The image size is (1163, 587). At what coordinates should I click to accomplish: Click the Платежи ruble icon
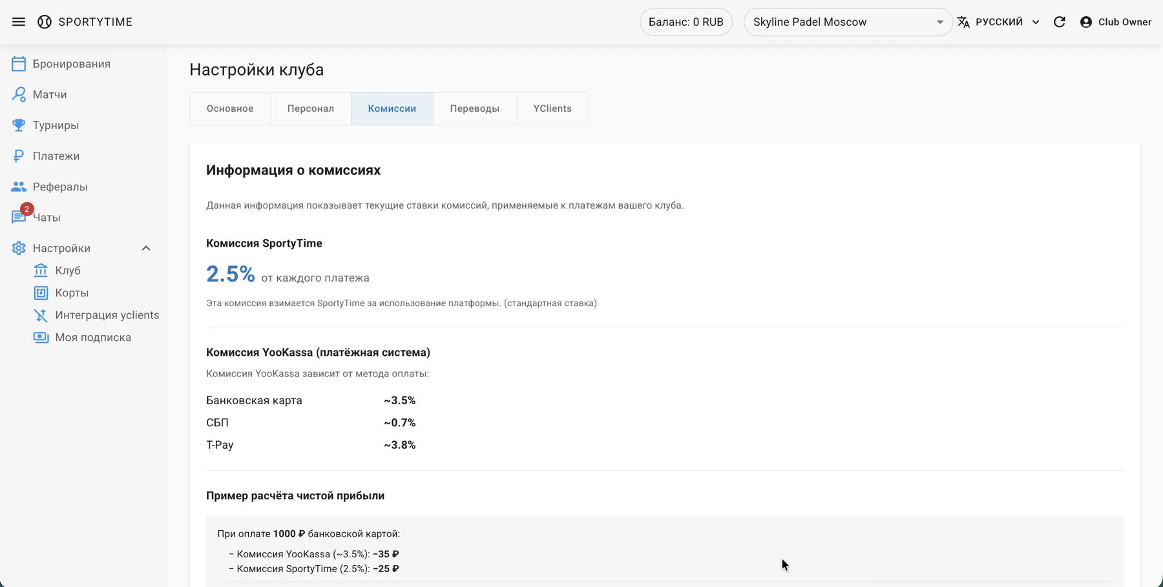coord(19,156)
